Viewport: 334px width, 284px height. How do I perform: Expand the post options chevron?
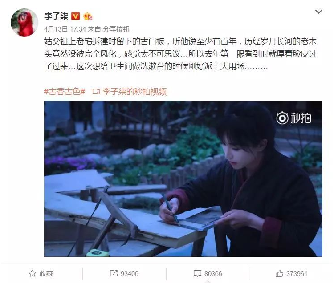point(318,12)
